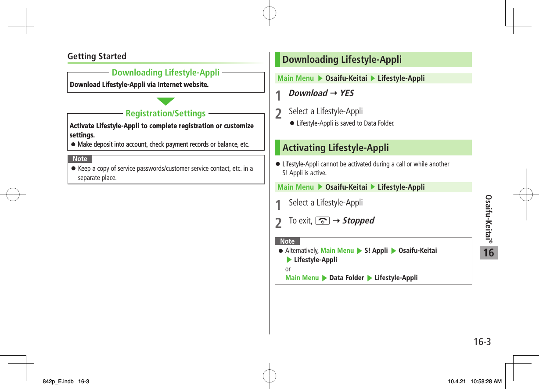Click the bottom center registration crosshair mark
The height and width of the screenshot is (389, 539).
[269, 376]
